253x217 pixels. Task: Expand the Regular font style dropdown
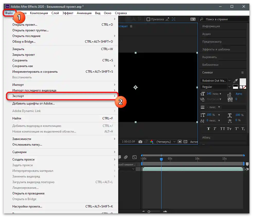click(x=229, y=87)
